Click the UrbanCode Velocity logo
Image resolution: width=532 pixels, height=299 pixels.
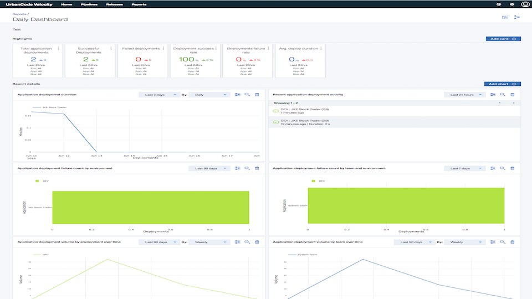[x=29, y=4]
